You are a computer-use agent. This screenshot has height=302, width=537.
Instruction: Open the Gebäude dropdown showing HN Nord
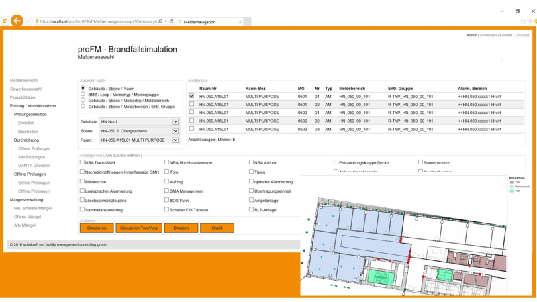click(x=175, y=121)
